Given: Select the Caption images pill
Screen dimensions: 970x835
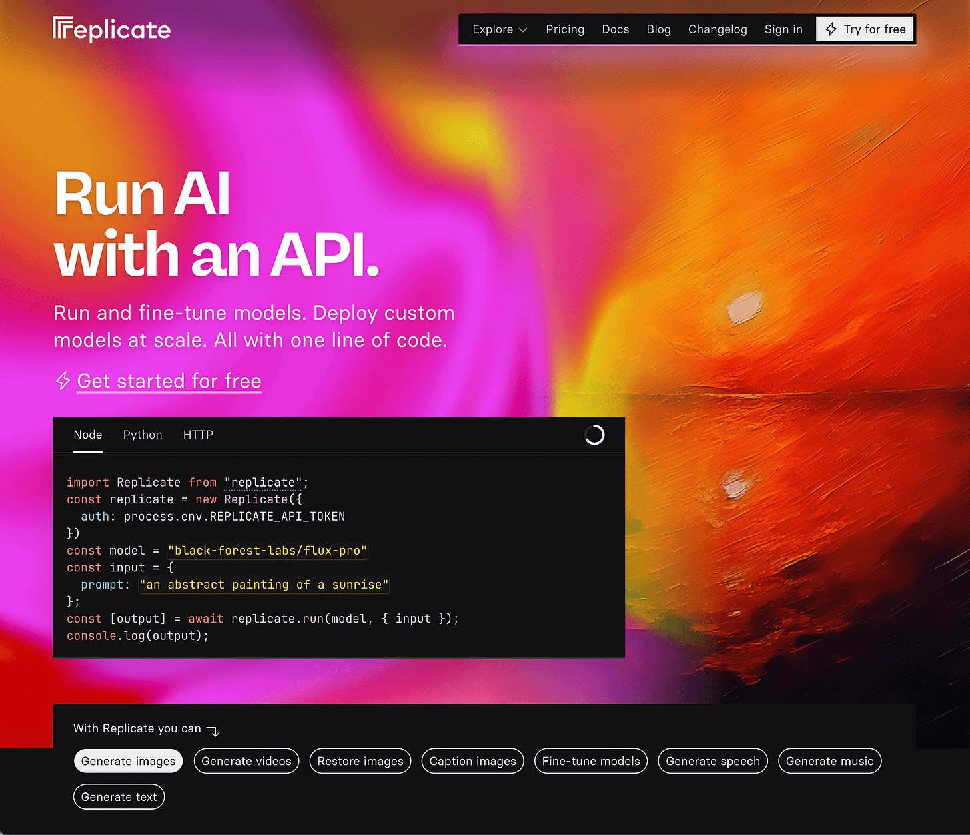Looking at the screenshot, I should [473, 761].
